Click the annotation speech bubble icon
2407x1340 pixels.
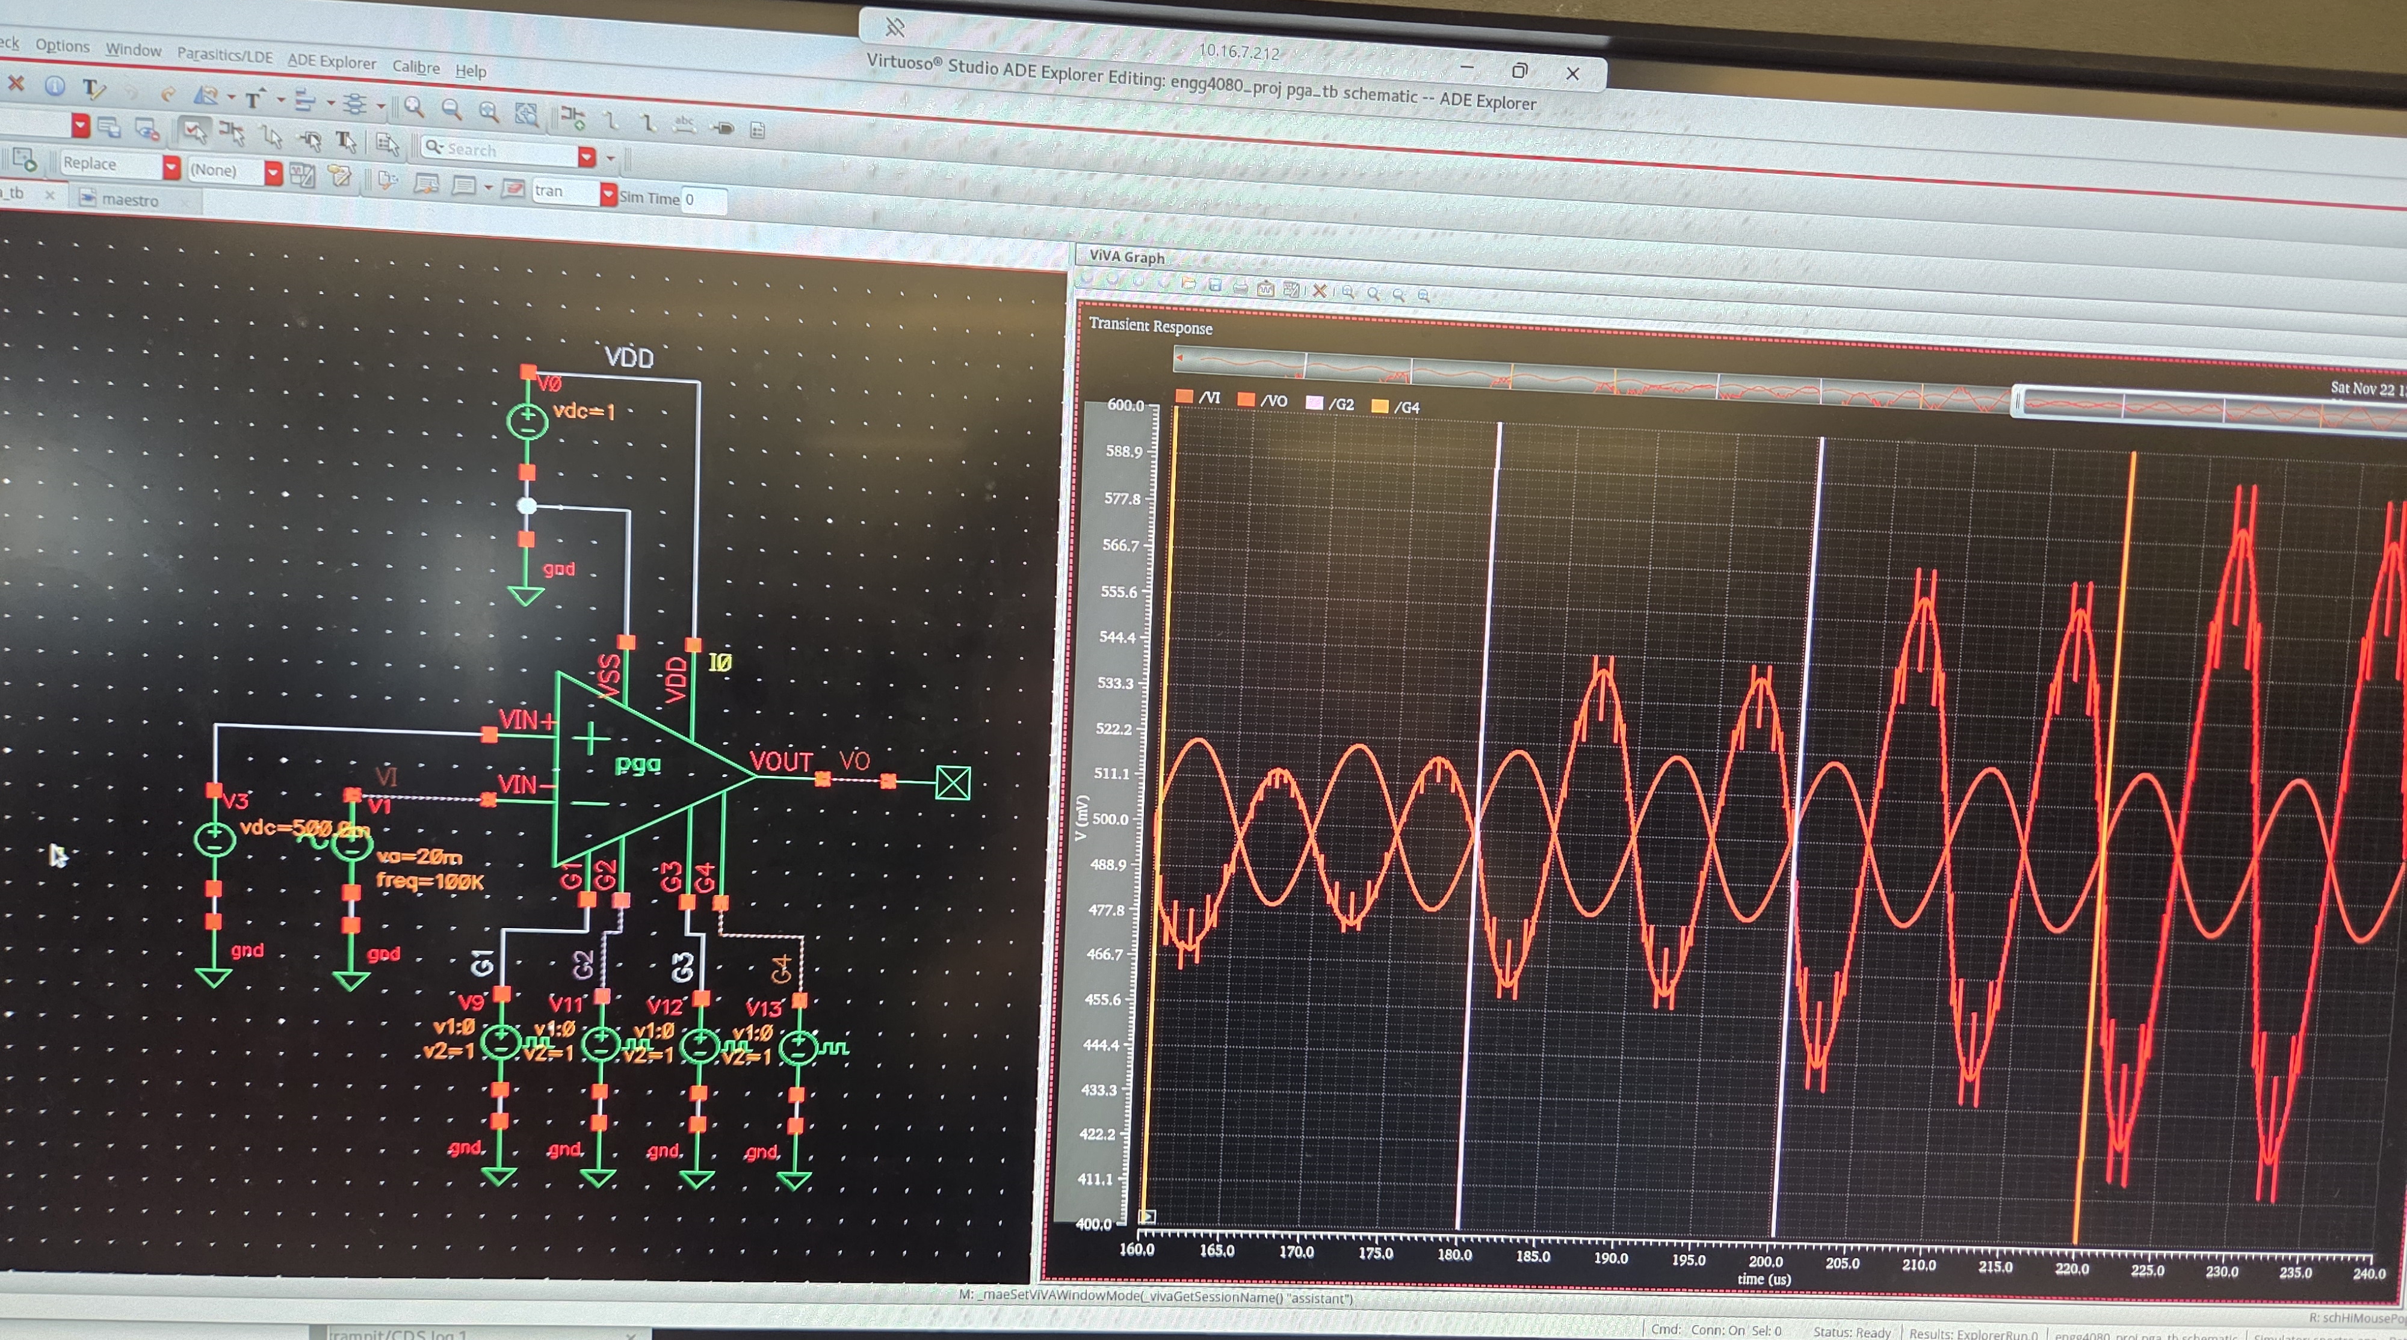point(463,186)
